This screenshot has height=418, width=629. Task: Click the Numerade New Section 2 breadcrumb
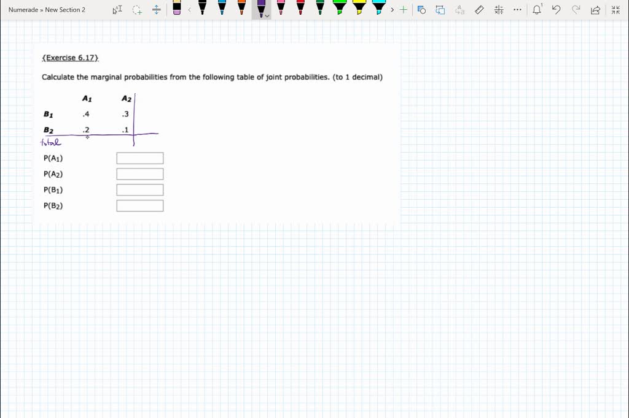(47, 9)
